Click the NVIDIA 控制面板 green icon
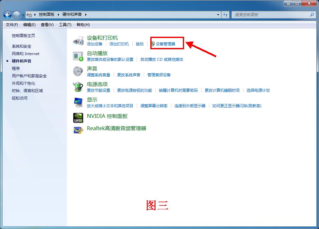 tap(78, 118)
